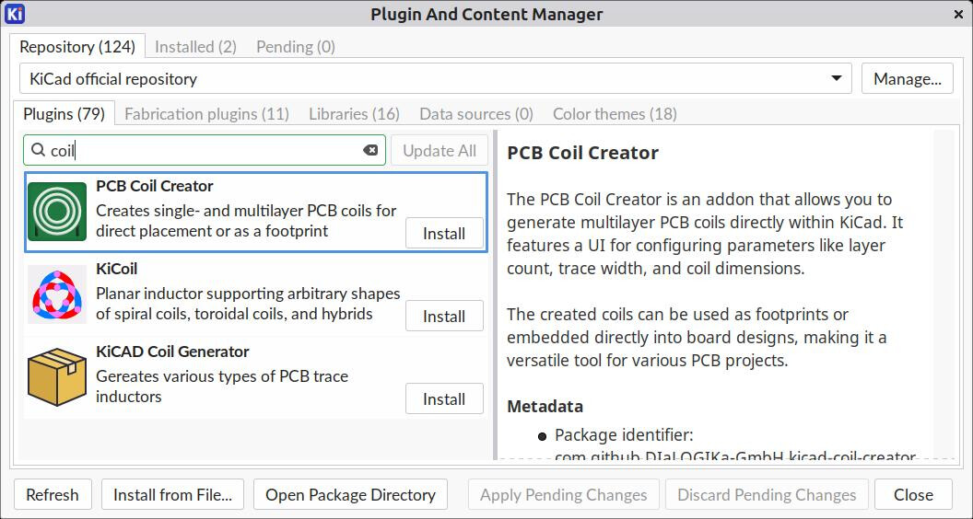The width and height of the screenshot is (973, 519).
Task: Click the Package identifier label
Action: point(624,434)
